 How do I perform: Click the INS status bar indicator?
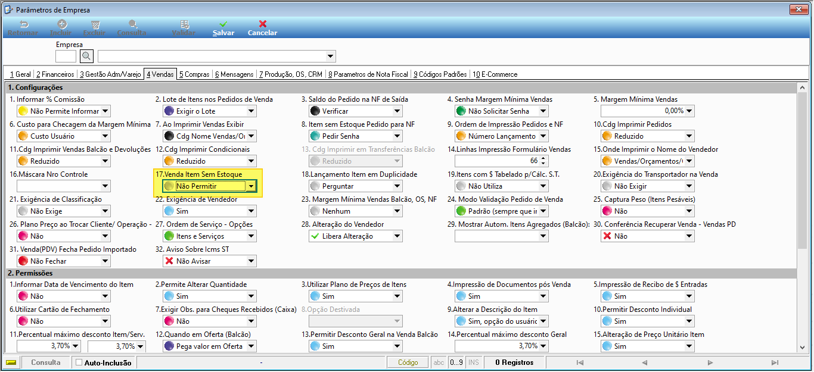click(x=473, y=362)
